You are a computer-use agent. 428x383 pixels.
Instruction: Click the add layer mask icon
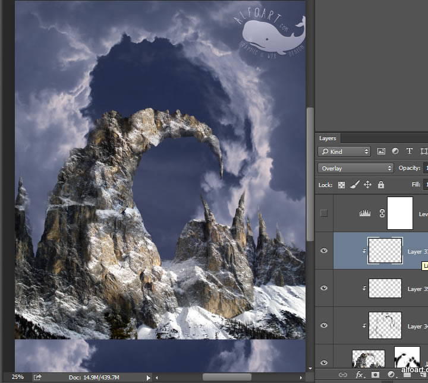click(376, 375)
